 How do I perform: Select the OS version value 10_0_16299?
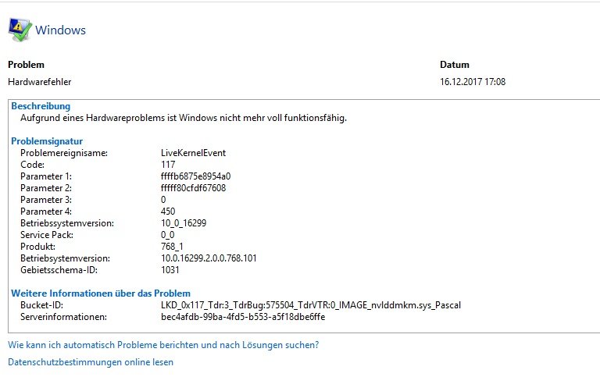click(x=184, y=223)
